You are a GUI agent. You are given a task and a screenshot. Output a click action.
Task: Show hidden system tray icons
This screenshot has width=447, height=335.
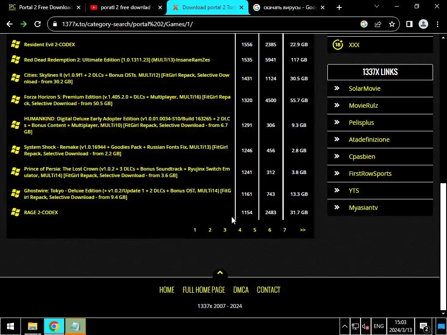point(345,326)
